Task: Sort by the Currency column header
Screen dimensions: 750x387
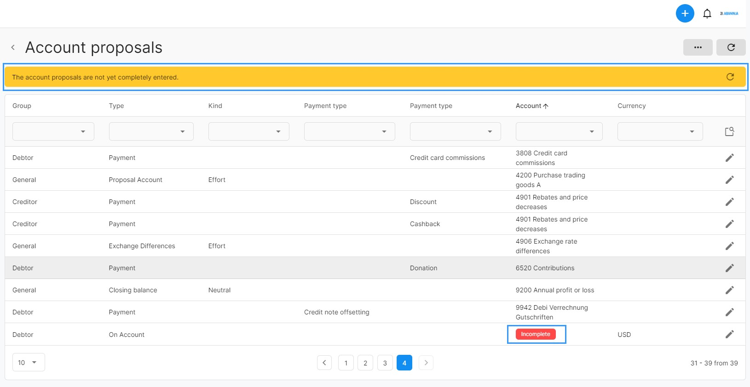Action: point(632,106)
